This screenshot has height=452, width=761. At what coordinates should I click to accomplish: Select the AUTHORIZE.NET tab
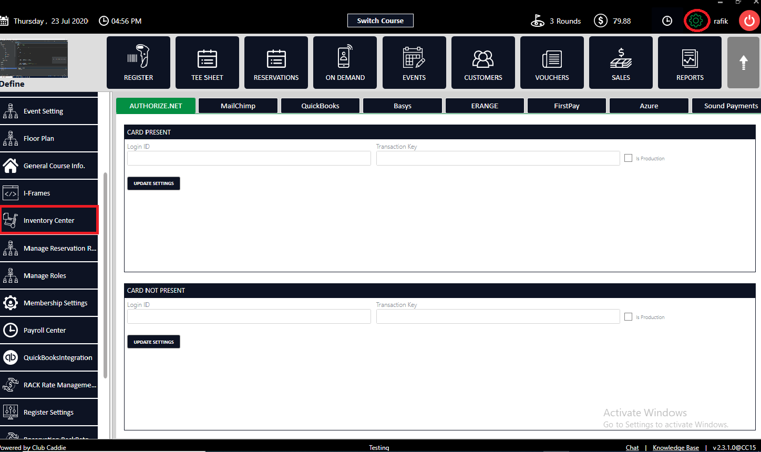pos(156,106)
